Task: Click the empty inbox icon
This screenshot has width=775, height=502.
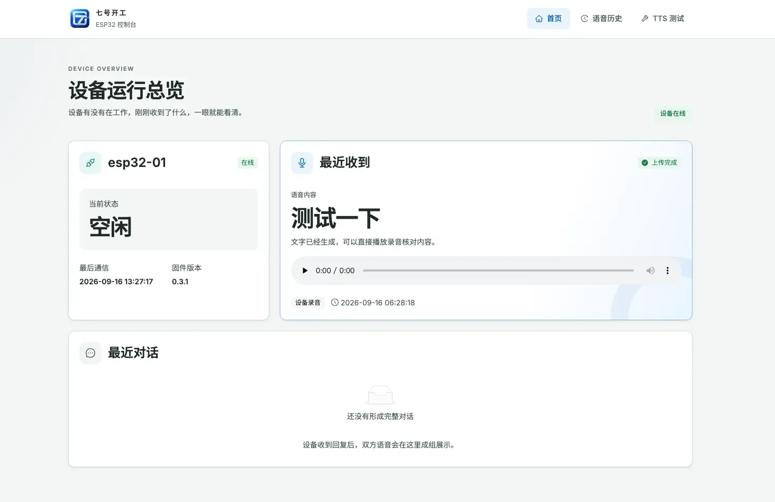Action: click(380, 395)
